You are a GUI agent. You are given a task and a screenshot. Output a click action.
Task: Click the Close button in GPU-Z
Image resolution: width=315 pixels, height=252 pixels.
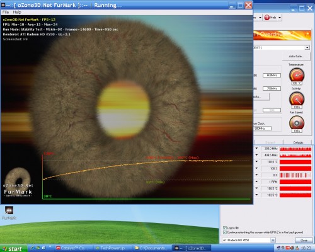pos(304,240)
